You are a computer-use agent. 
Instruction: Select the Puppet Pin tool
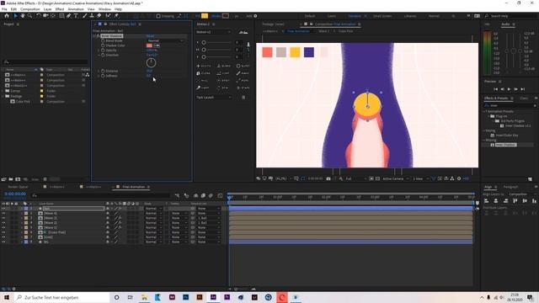(116, 16)
